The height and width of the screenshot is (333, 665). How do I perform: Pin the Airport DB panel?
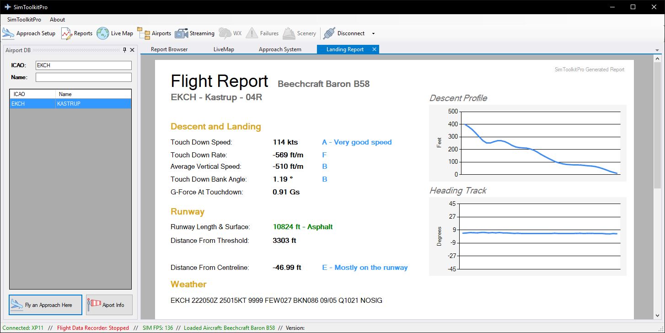point(125,50)
